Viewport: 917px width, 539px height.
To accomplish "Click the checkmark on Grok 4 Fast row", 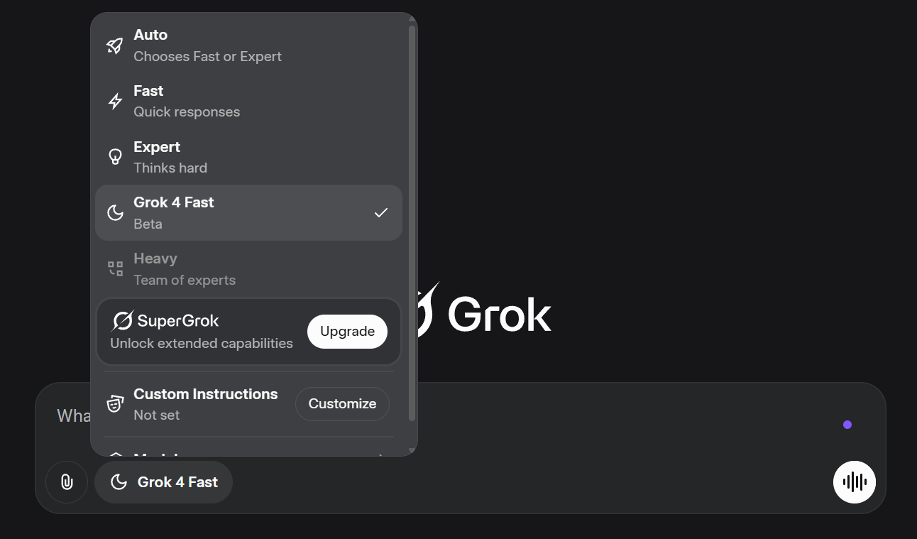I will 381,212.
